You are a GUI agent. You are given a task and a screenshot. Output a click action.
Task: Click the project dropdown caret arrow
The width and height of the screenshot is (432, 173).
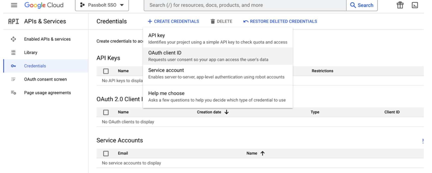pyautogui.click(x=122, y=5)
